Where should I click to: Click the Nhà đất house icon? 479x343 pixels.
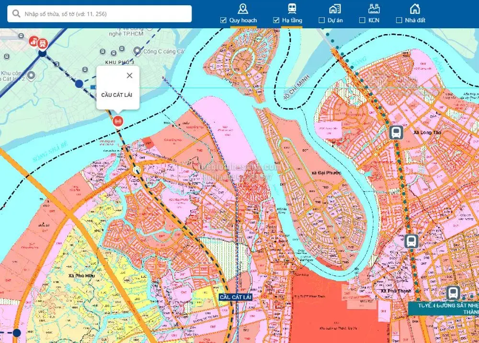415,9
